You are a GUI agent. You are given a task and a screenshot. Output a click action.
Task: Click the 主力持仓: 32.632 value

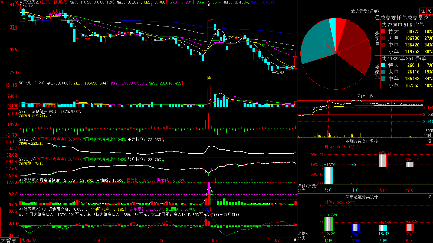[144, 140]
